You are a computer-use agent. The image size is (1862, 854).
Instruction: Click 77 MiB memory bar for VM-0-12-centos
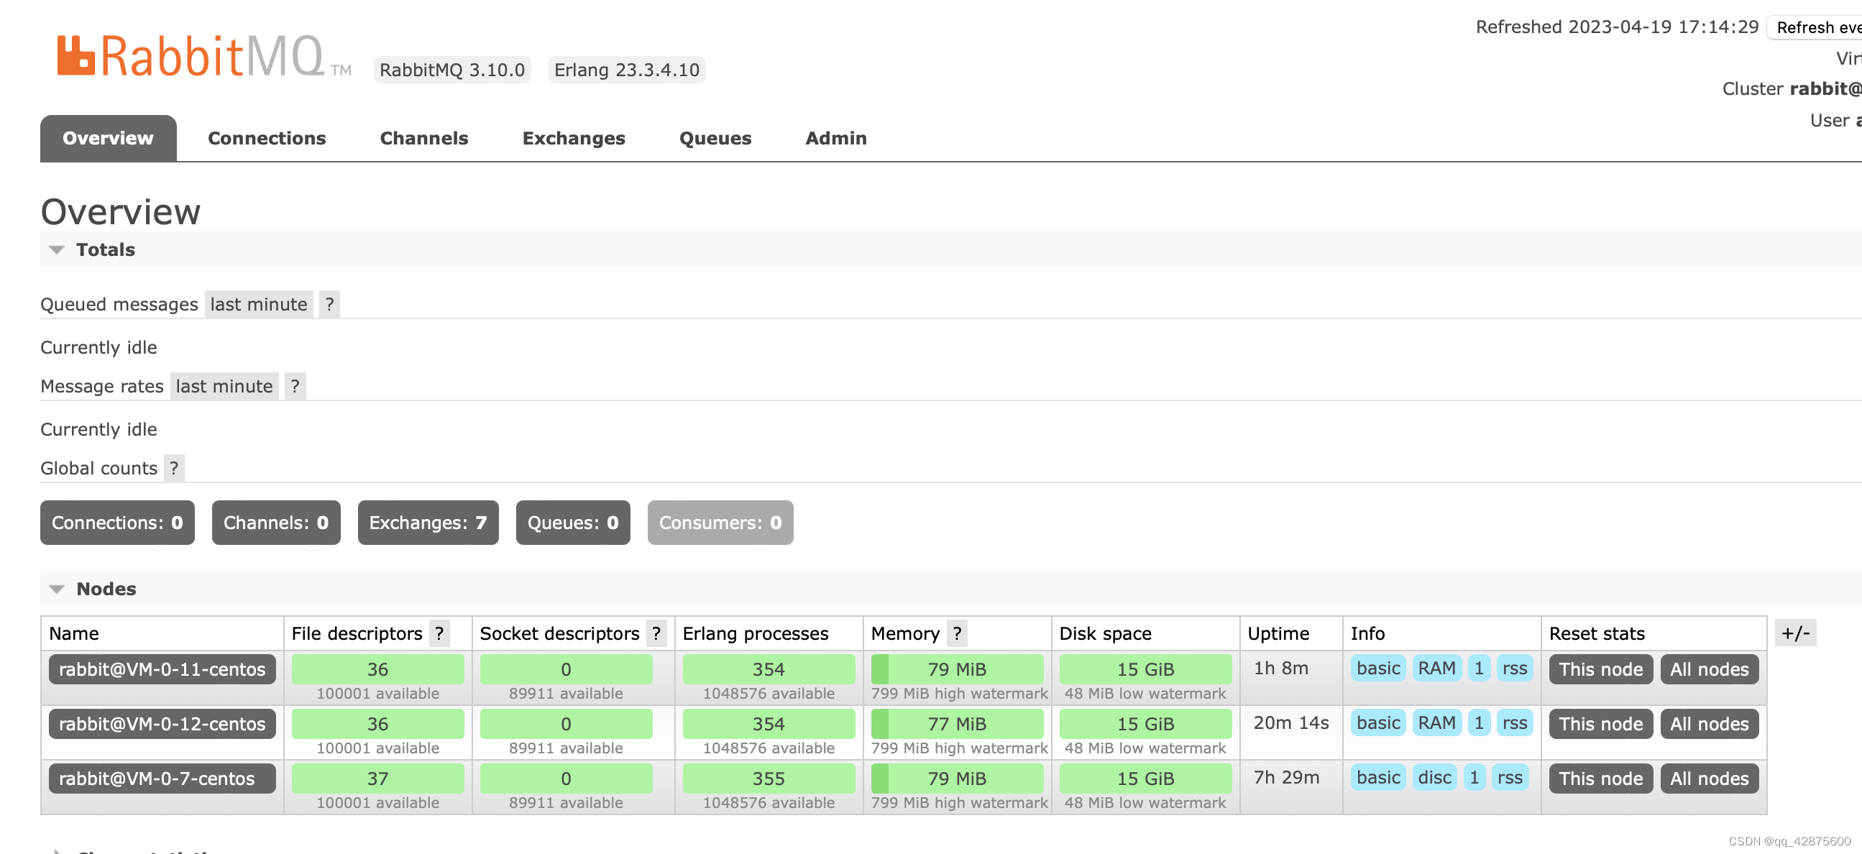pyautogui.click(x=957, y=724)
